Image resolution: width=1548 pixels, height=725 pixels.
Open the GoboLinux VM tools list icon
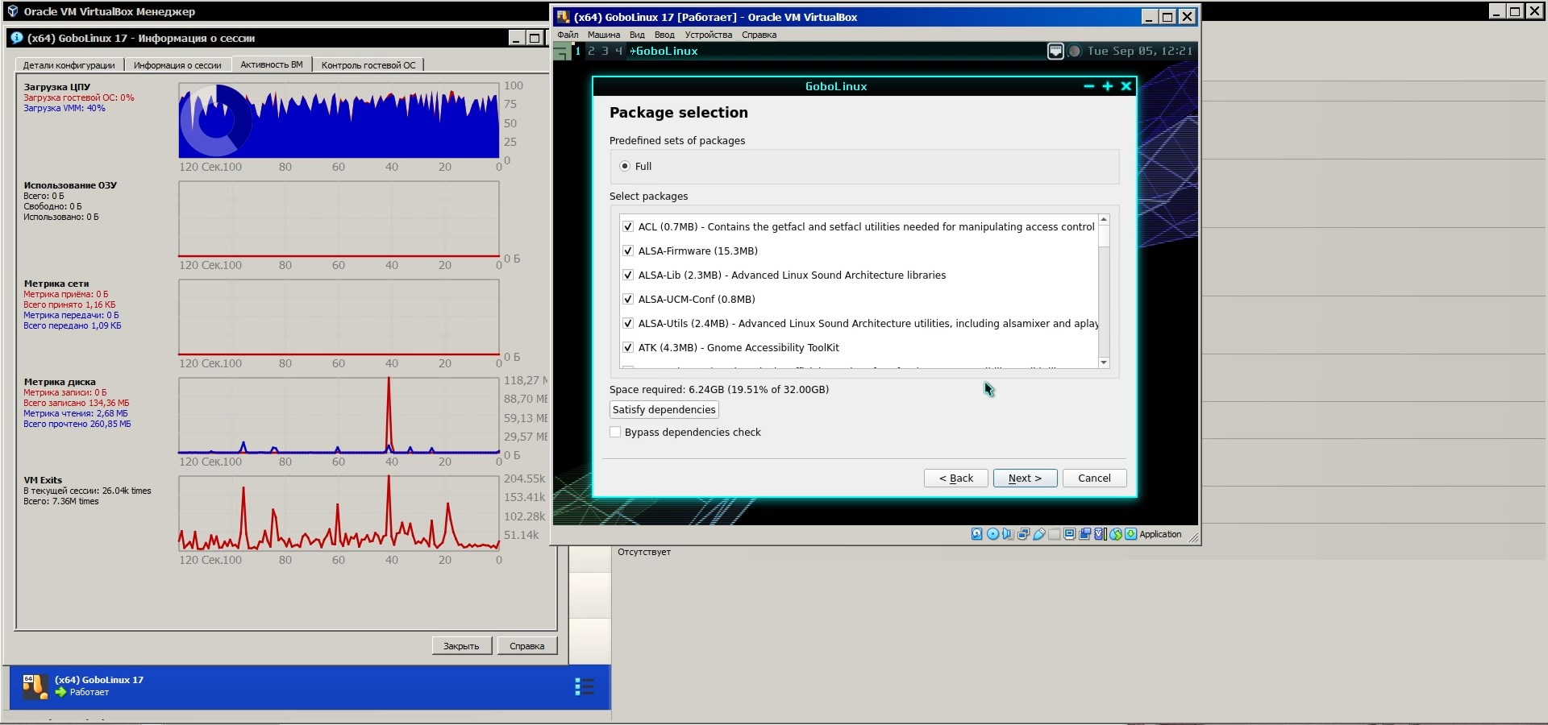[x=584, y=686]
